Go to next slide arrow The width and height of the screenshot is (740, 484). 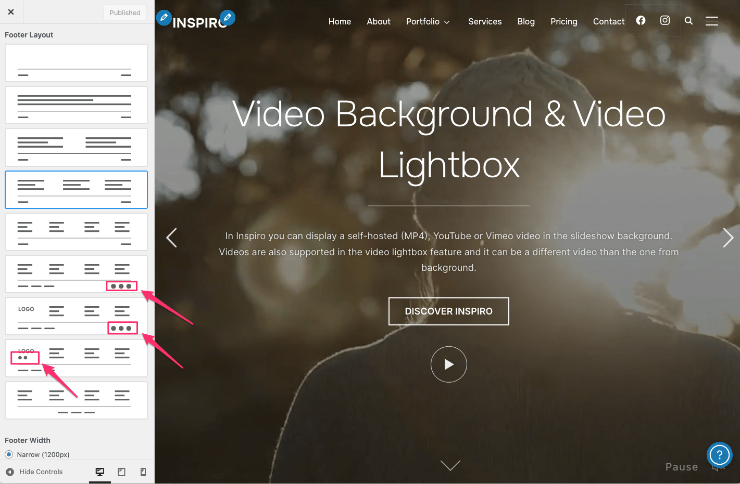[728, 238]
